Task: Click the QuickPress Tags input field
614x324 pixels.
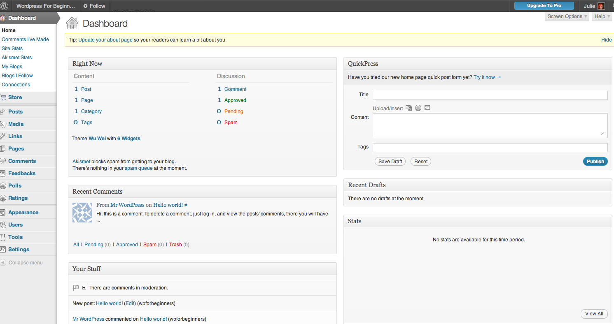Action: click(x=490, y=148)
